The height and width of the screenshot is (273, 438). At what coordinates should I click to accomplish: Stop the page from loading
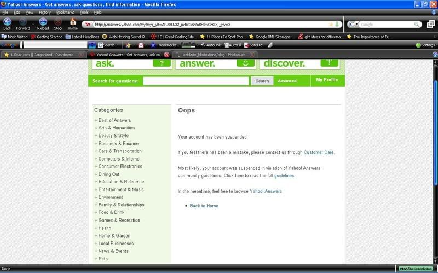[x=58, y=23]
